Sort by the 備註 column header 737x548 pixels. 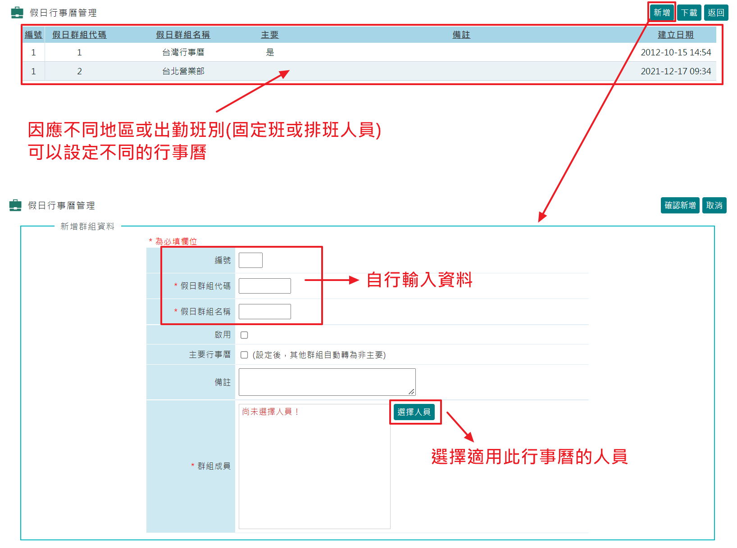460,34
